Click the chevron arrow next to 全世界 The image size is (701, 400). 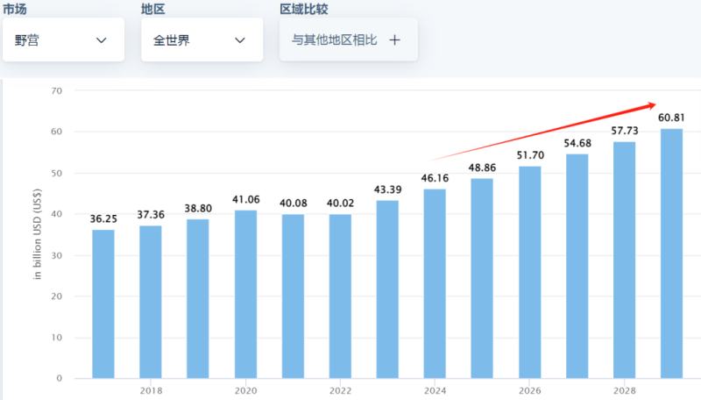point(240,40)
